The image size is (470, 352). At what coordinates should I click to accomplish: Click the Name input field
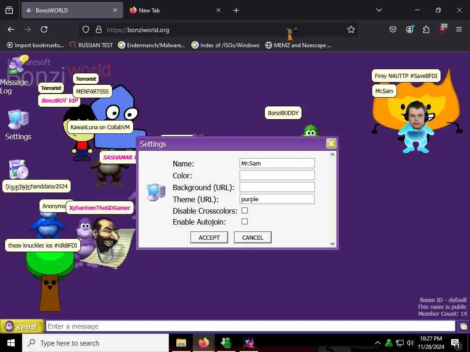(277, 163)
